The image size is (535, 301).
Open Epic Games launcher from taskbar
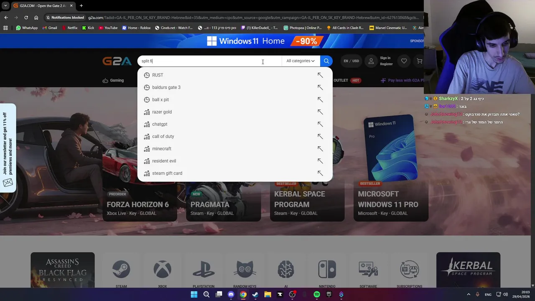coord(329,294)
